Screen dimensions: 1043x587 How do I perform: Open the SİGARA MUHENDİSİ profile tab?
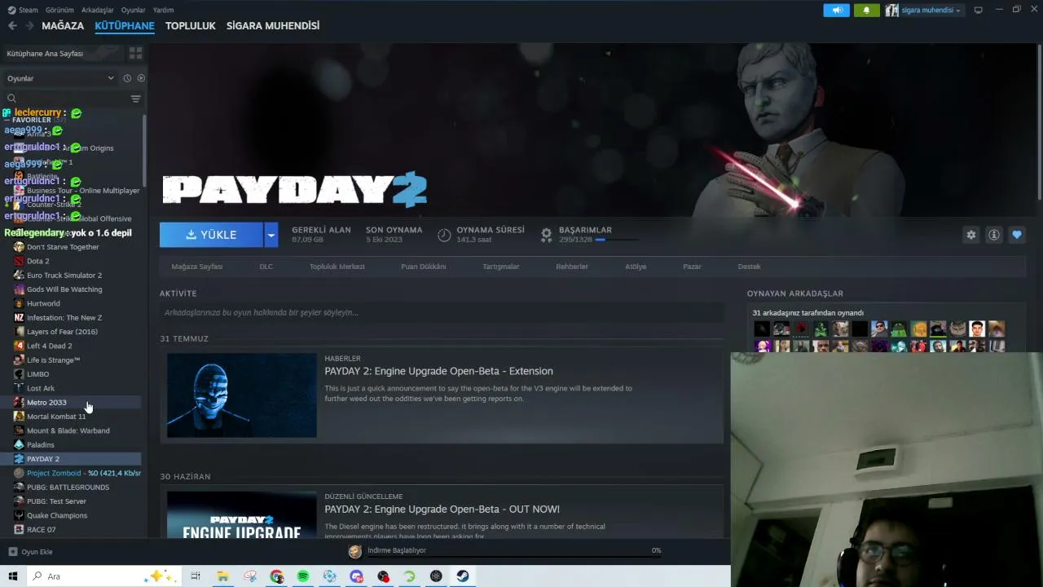click(x=273, y=26)
